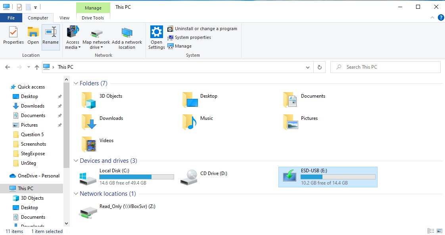The height and width of the screenshot is (235, 445).
Task: Click the navigation pane scroll up arrow
Action: tap(66, 79)
